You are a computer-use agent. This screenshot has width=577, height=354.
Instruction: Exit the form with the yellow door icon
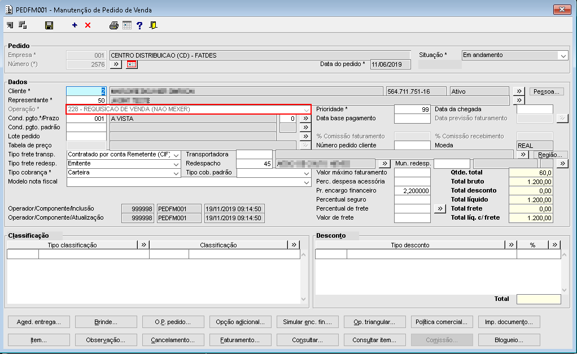153,25
